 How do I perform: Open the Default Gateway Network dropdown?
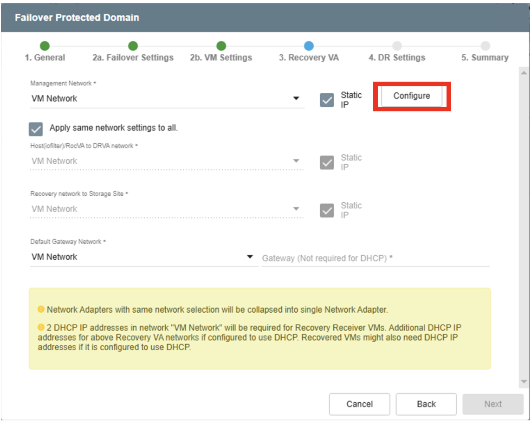click(x=250, y=257)
